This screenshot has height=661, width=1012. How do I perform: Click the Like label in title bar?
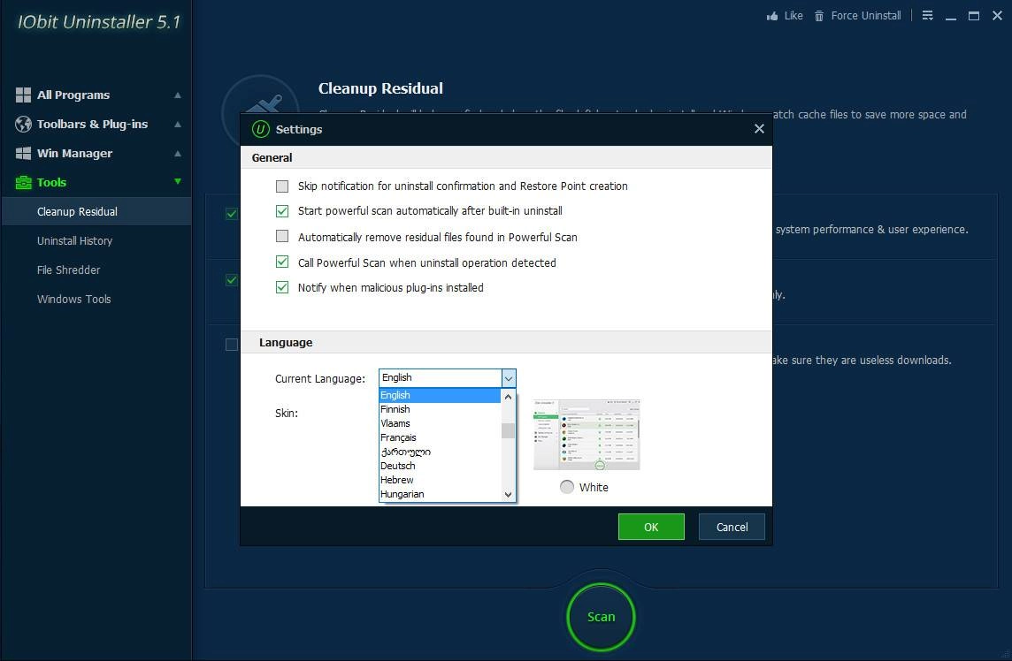pos(793,16)
